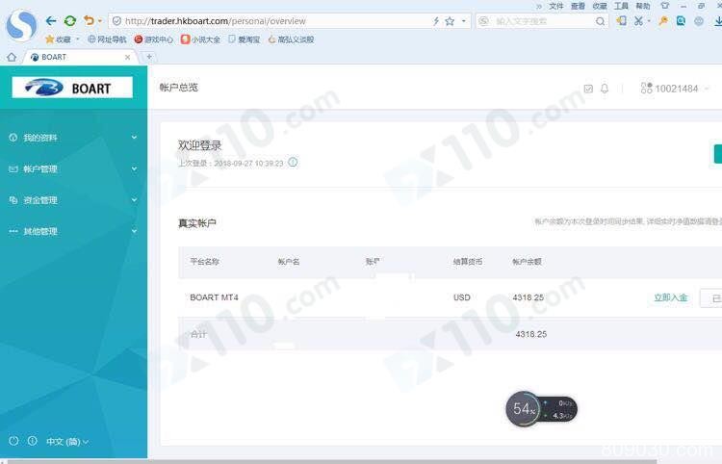Expand the 帐户管理 sidebar menu
Image resolution: width=722 pixels, height=464 pixels.
(x=73, y=168)
